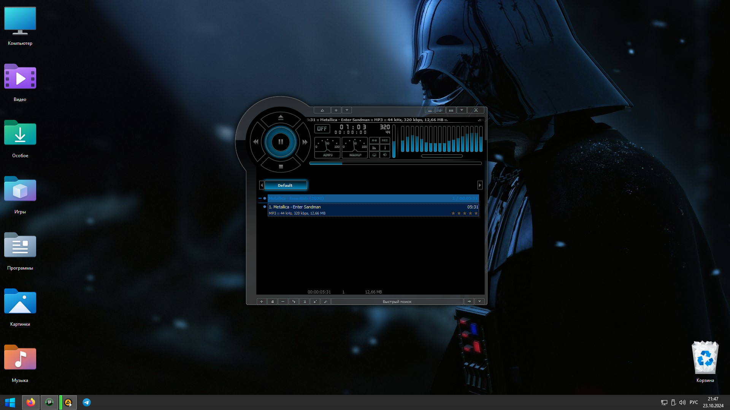Toggle track repeat mode icon
Viewport: 730px width, 410px height.
(374, 155)
